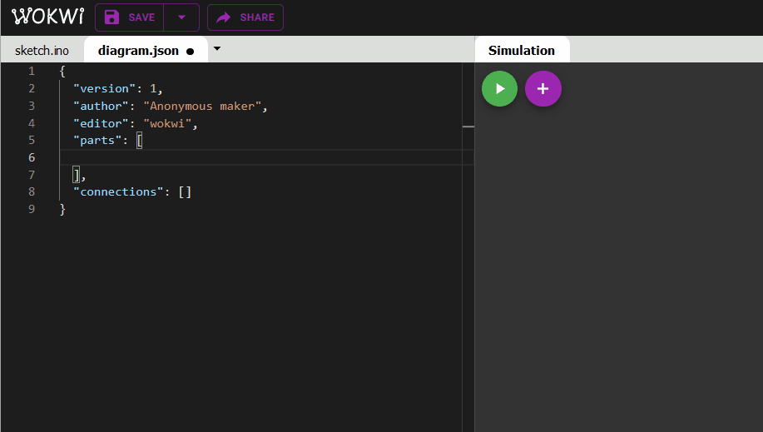
Task: Click the "version" key on line 2
Action: pyautogui.click(x=104, y=88)
